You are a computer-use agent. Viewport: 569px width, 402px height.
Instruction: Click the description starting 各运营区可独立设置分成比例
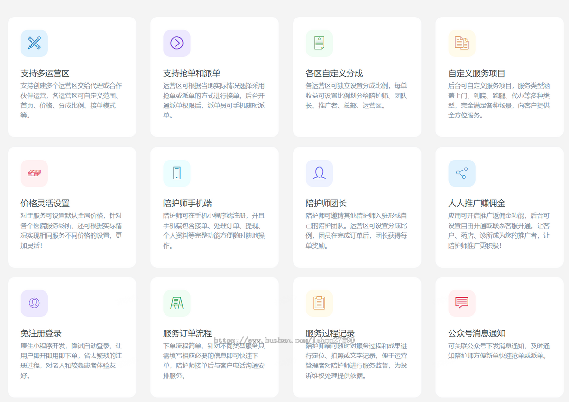[x=357, y=96]
